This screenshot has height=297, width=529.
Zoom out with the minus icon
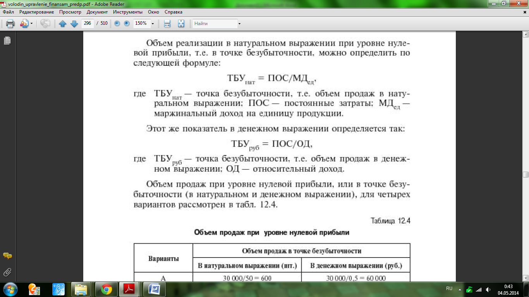click(x=117, y=24)
